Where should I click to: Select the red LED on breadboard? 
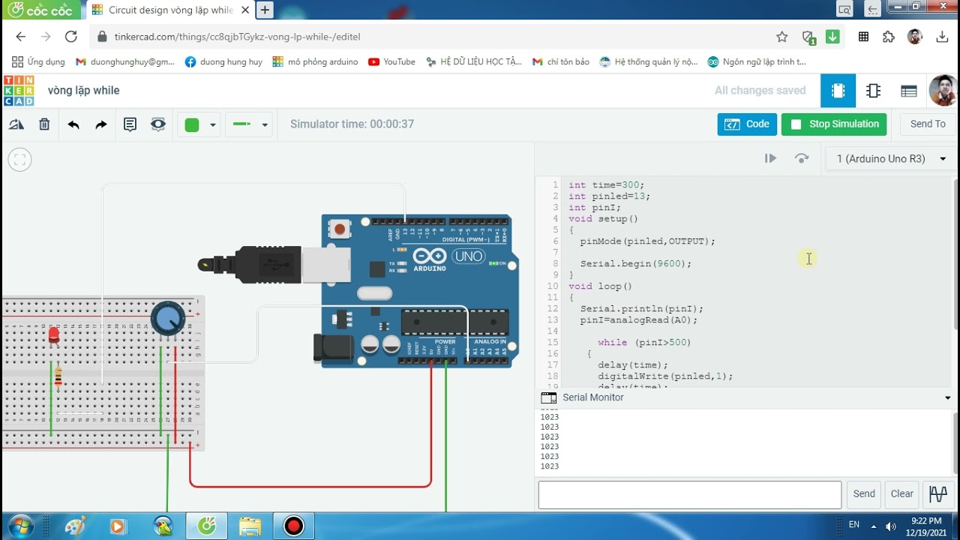54,335
